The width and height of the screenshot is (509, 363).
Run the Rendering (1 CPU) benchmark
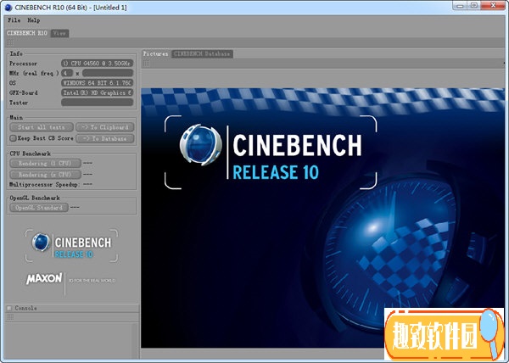(x=45, y=163)
